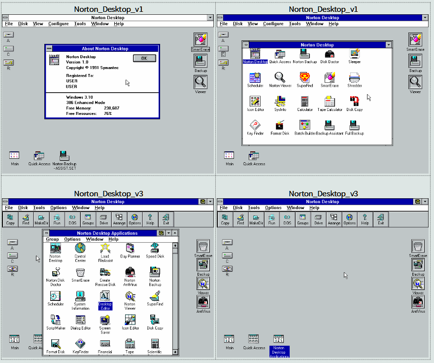Open control menu of Norton Desktop Applications window
The height and width of the screenshot is (363, 434).
pyautogui.click(x=46, y=233)
